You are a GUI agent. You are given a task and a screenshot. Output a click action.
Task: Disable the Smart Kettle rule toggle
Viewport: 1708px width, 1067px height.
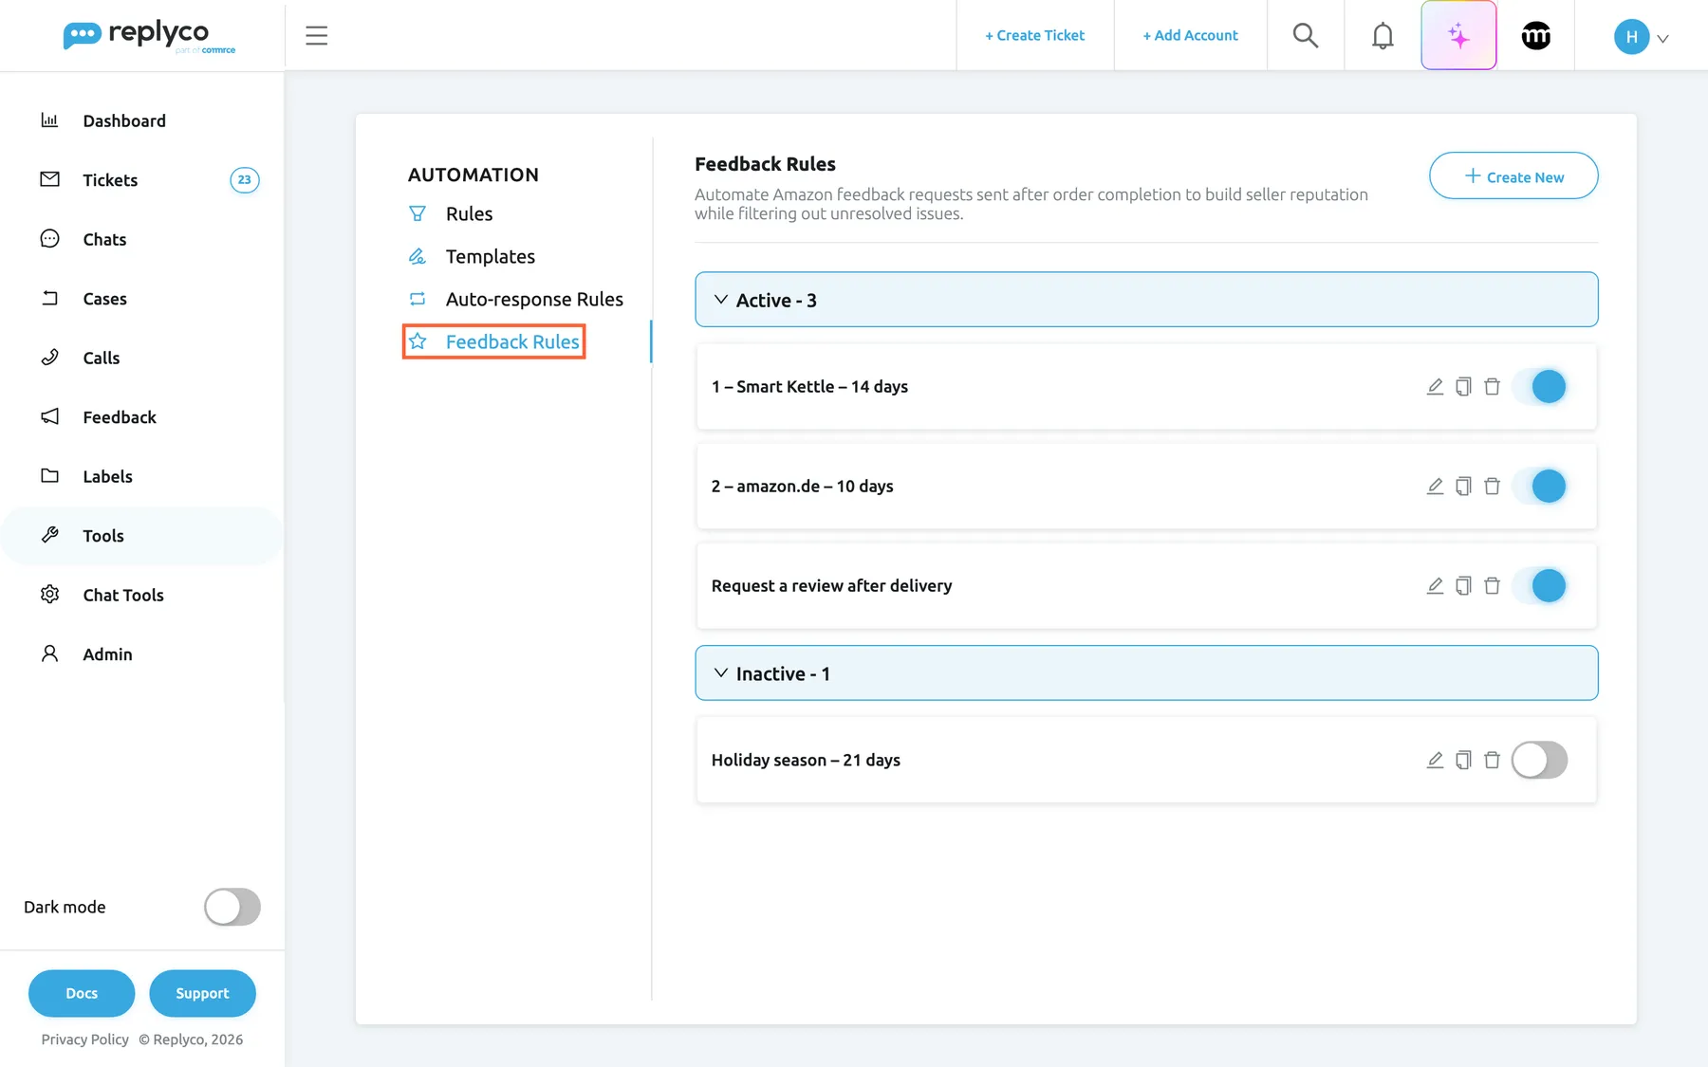[1539, 387]
